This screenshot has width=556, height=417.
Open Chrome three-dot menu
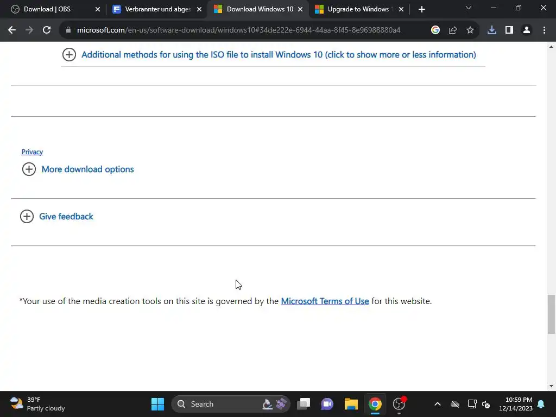tap(544, 30)
